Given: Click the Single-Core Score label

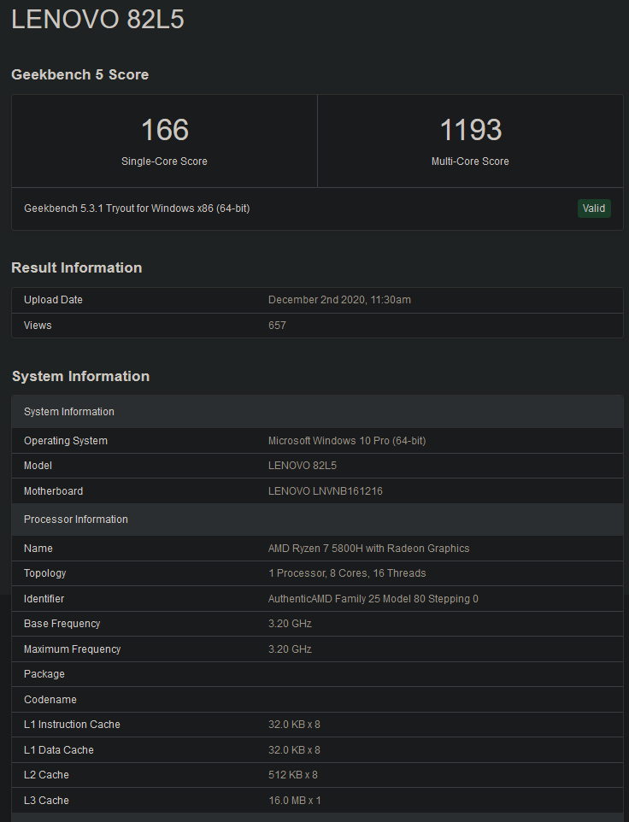Looking at the screenshot, I should click(165, 161).
